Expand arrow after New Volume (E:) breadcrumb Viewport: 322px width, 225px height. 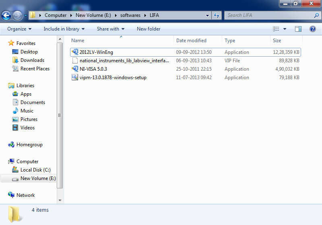(x=116, y=15)
